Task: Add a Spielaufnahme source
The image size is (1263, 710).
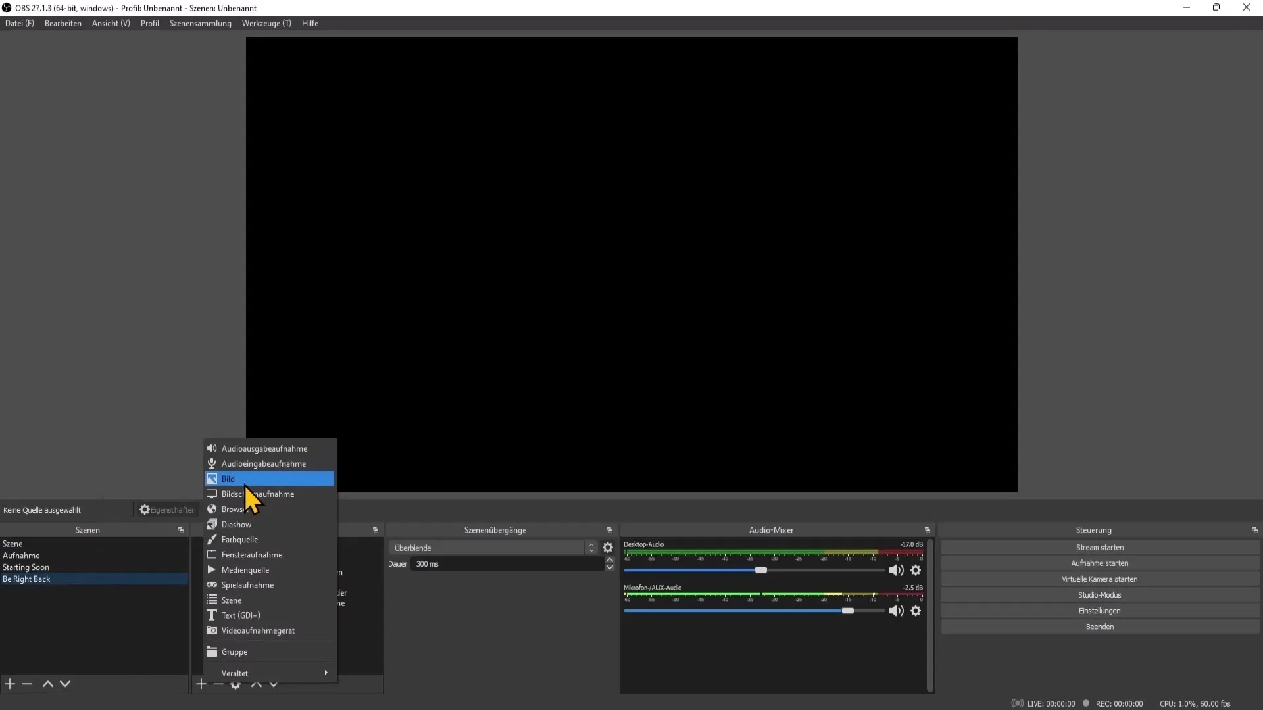Action: point(270,584)
